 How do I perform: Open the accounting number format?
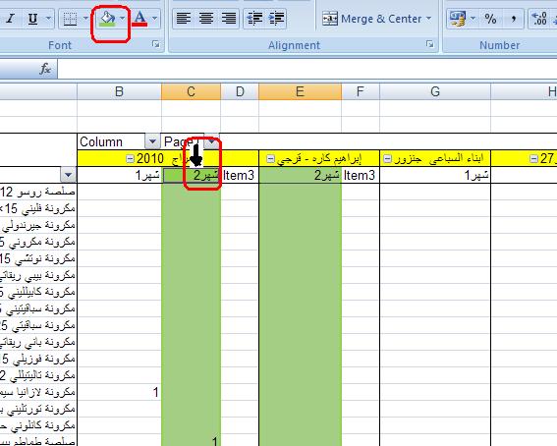458,19
